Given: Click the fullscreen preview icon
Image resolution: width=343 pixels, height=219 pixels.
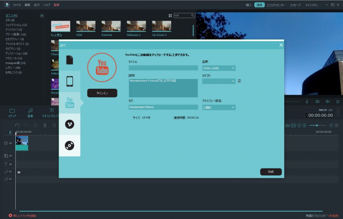Looking at the screenshot, I should 338,101.
